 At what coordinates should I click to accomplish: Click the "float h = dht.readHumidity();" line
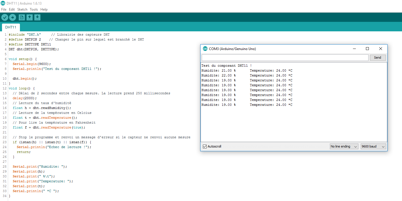pyautogui.click(x=42, y=108)
